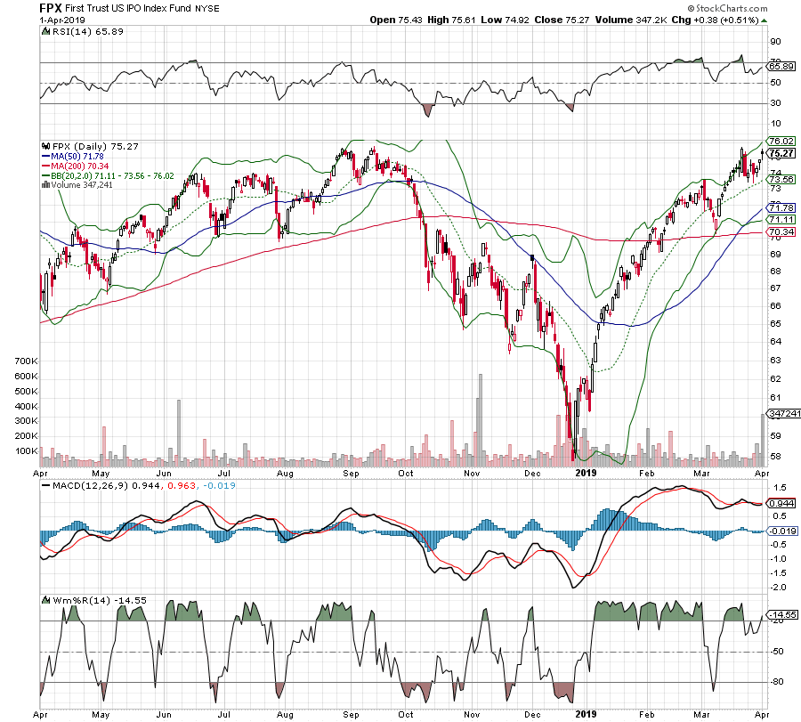801x722 pixels.
Task: Click the blue line swatch beside MA(50)
Action: pyautogui.click(x=45, y=157)
